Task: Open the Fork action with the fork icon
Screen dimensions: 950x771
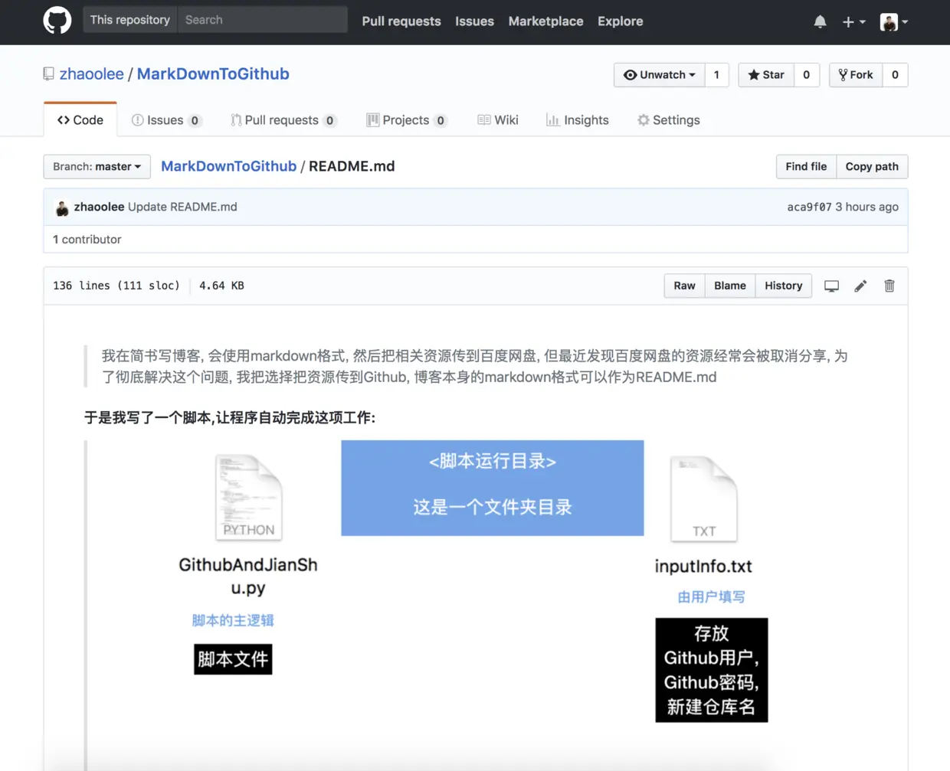Action: coord(855,74)
